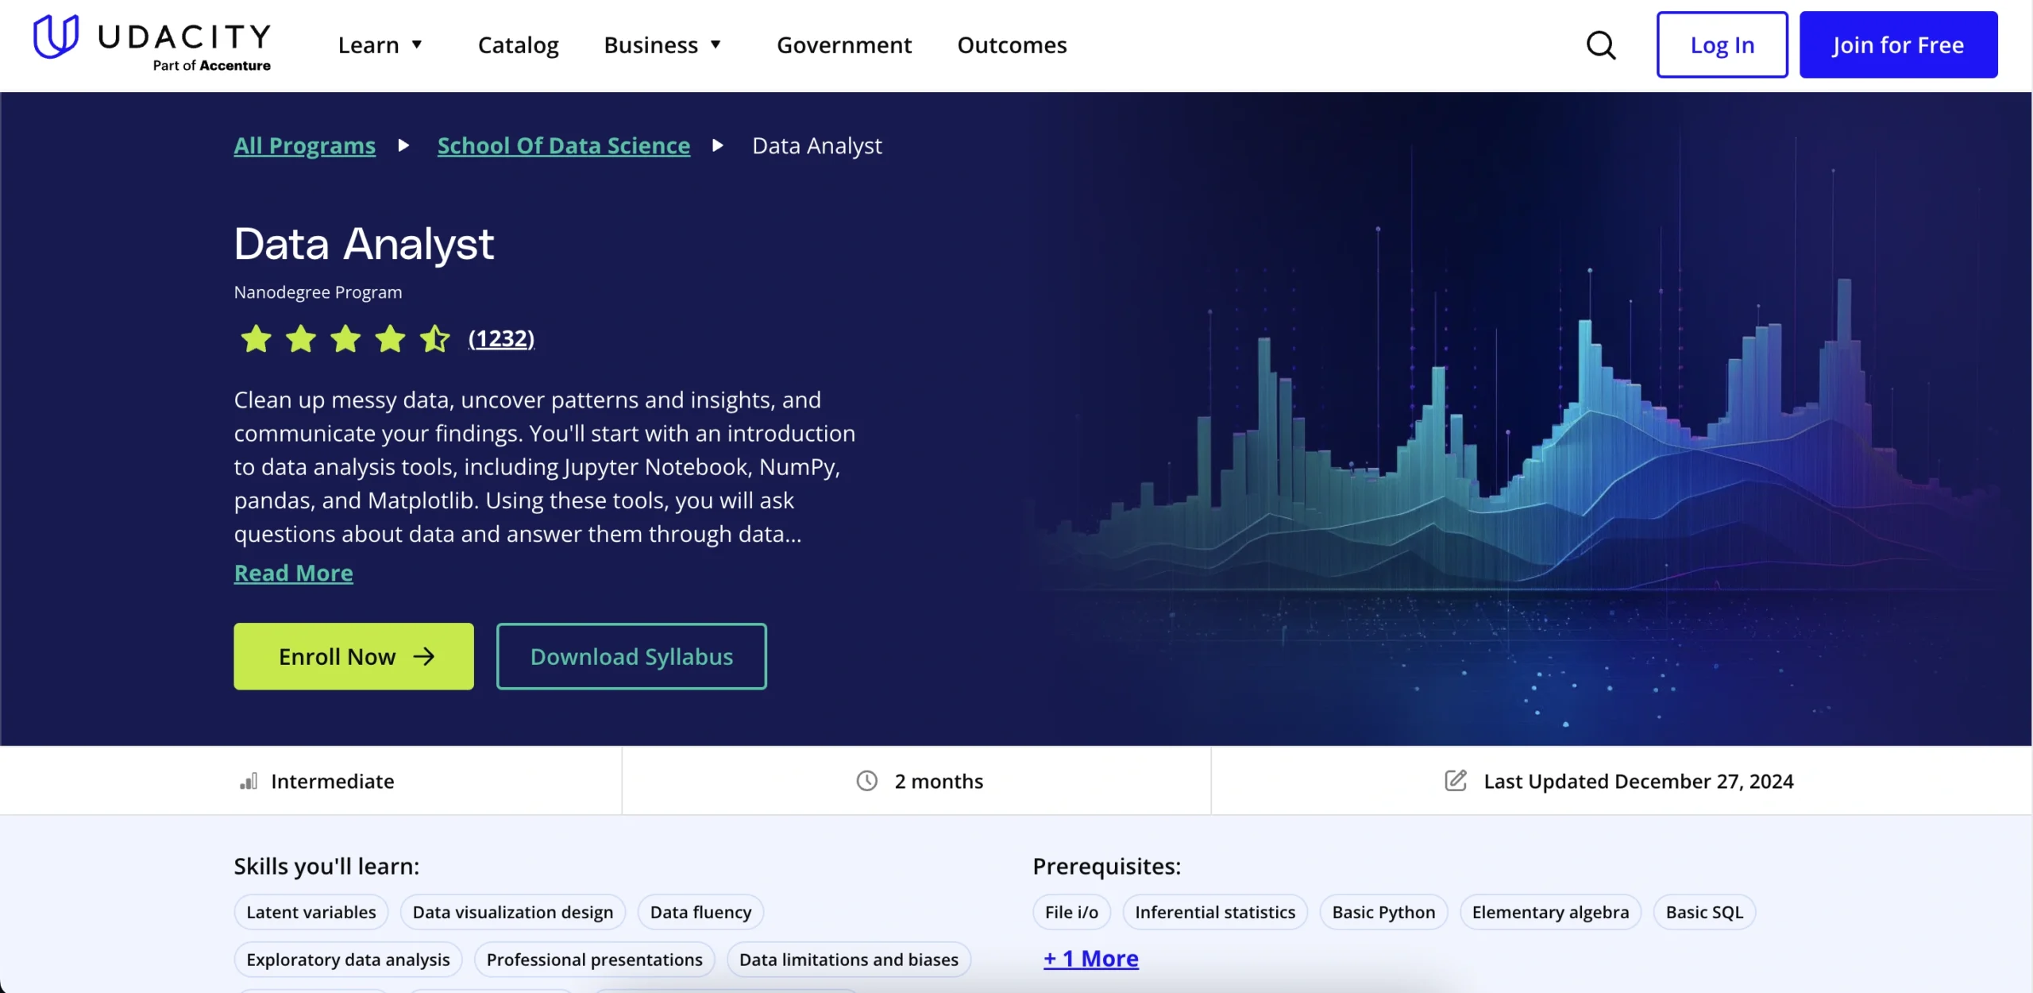Click Inferential statistics prerequisite tag
Viewport: 2033px width, 993px height.
pos(1215,912)
